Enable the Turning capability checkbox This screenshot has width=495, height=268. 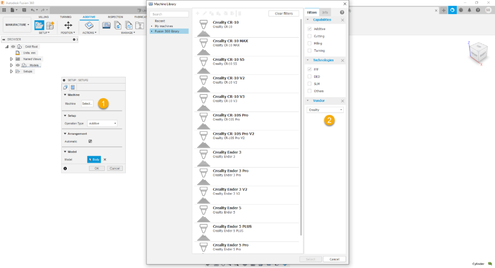click(x=309, y=50)
